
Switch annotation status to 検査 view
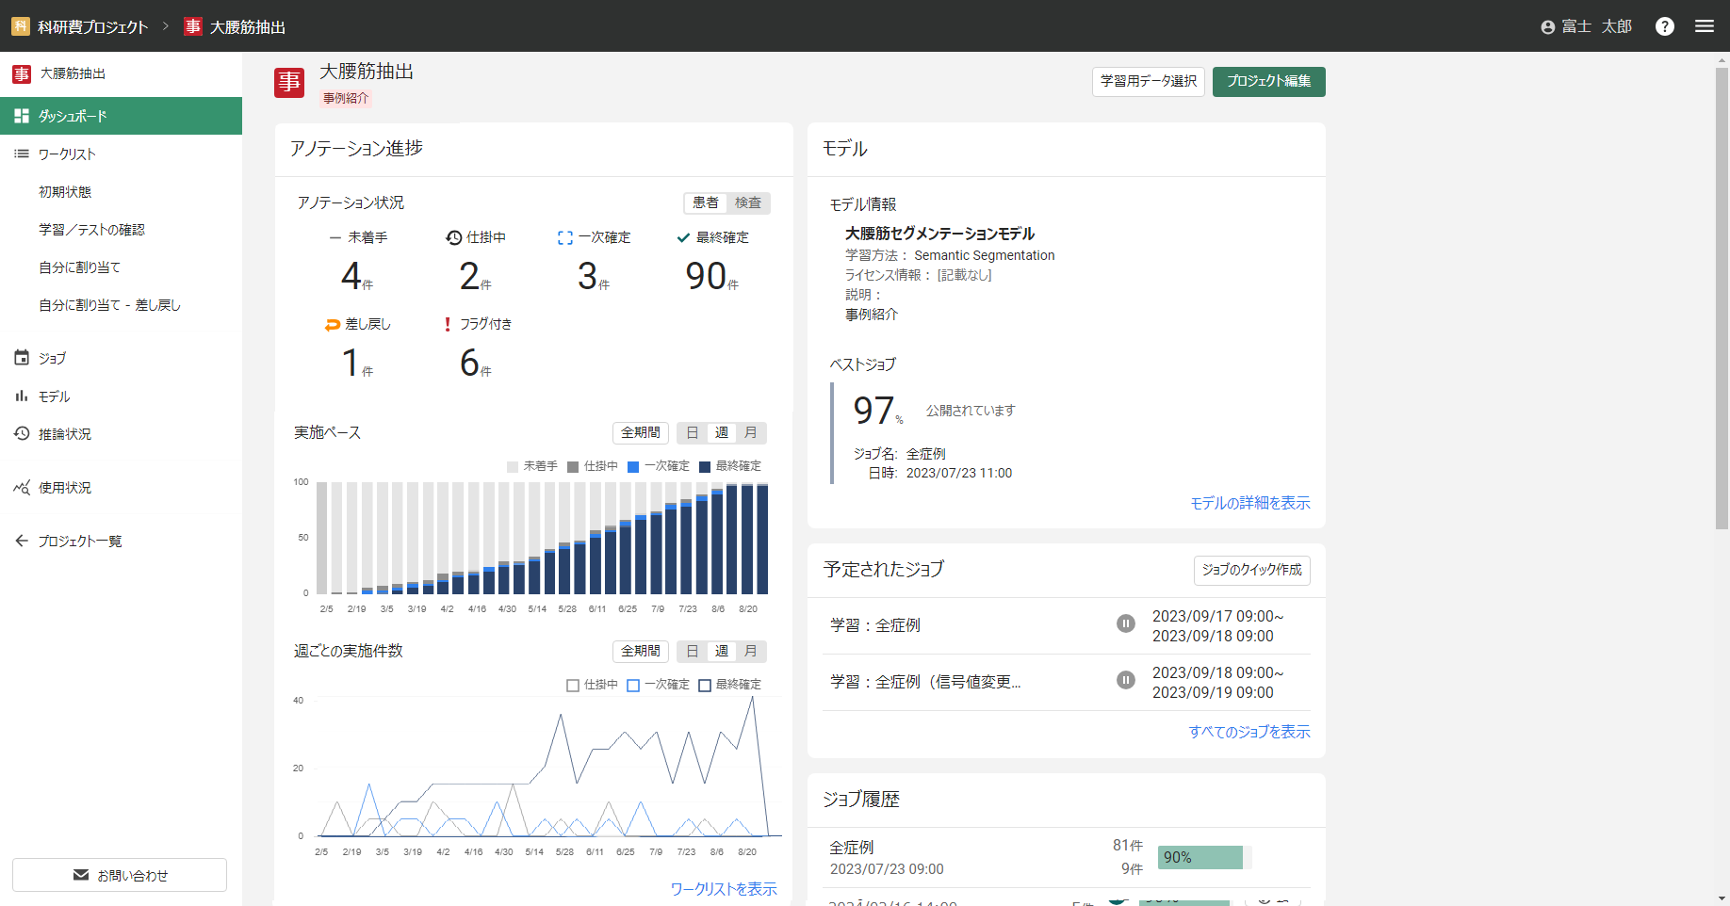[x=748, y=202]
